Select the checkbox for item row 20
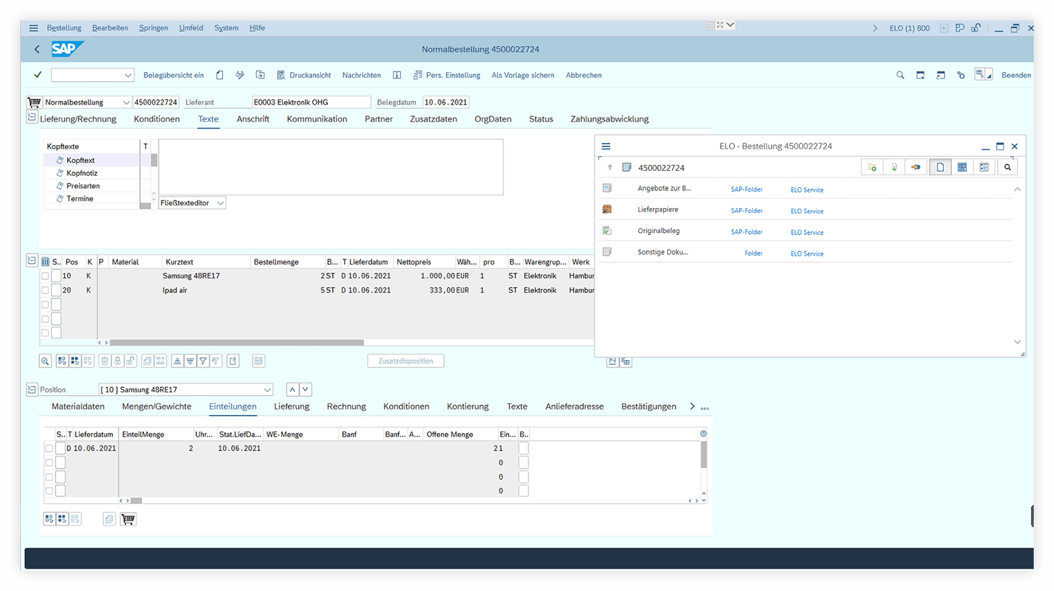 click(x=45, y=290)
